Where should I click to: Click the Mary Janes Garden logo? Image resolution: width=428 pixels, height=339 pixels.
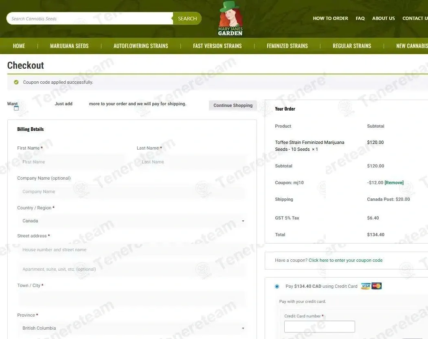pos(230,19)
